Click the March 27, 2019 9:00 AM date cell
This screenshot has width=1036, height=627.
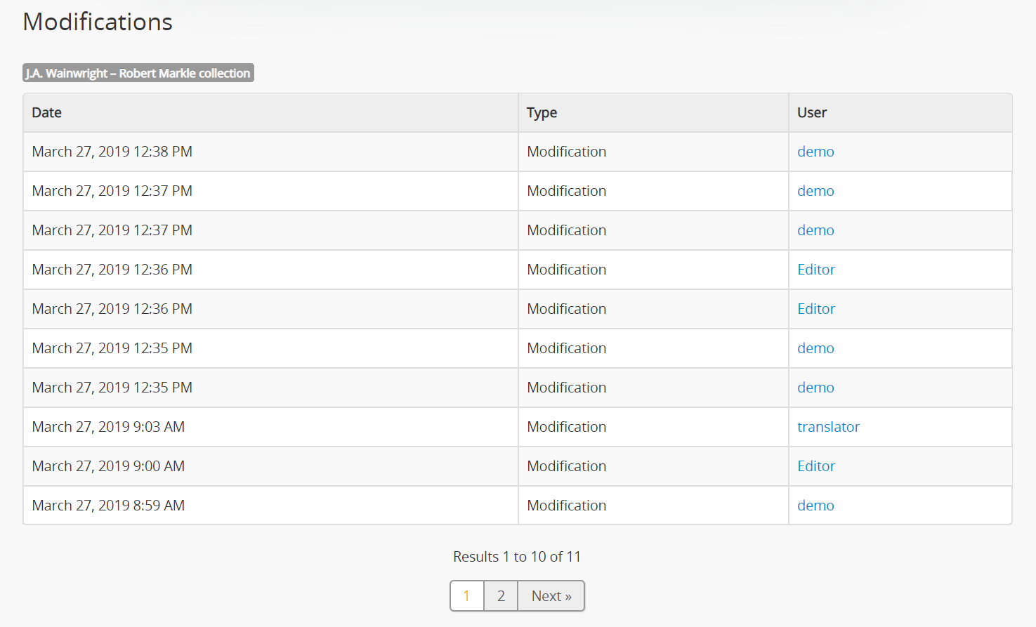(108, 466)
